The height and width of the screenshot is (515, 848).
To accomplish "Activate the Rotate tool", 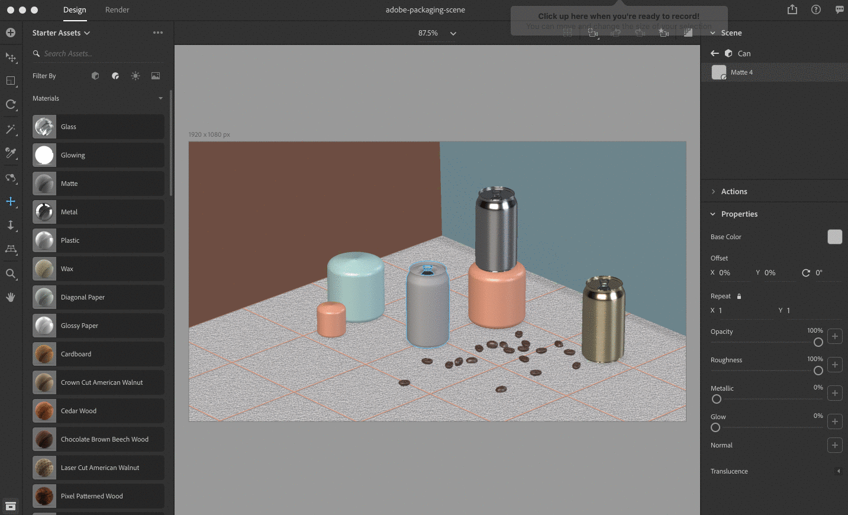I will tap(11, 105).
